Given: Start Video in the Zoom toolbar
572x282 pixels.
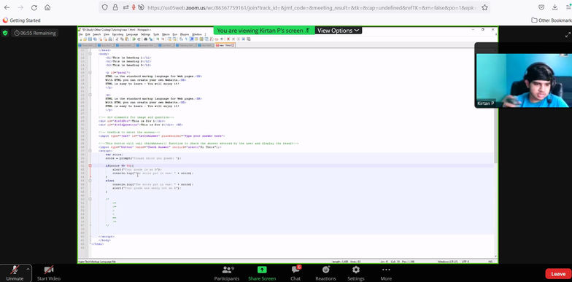Looking at the screenshot, I should (x=48, y=273).
